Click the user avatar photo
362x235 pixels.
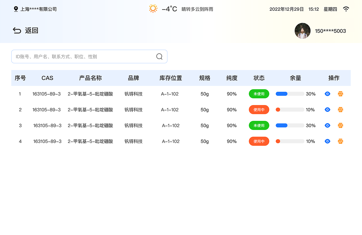click(302, 31)
